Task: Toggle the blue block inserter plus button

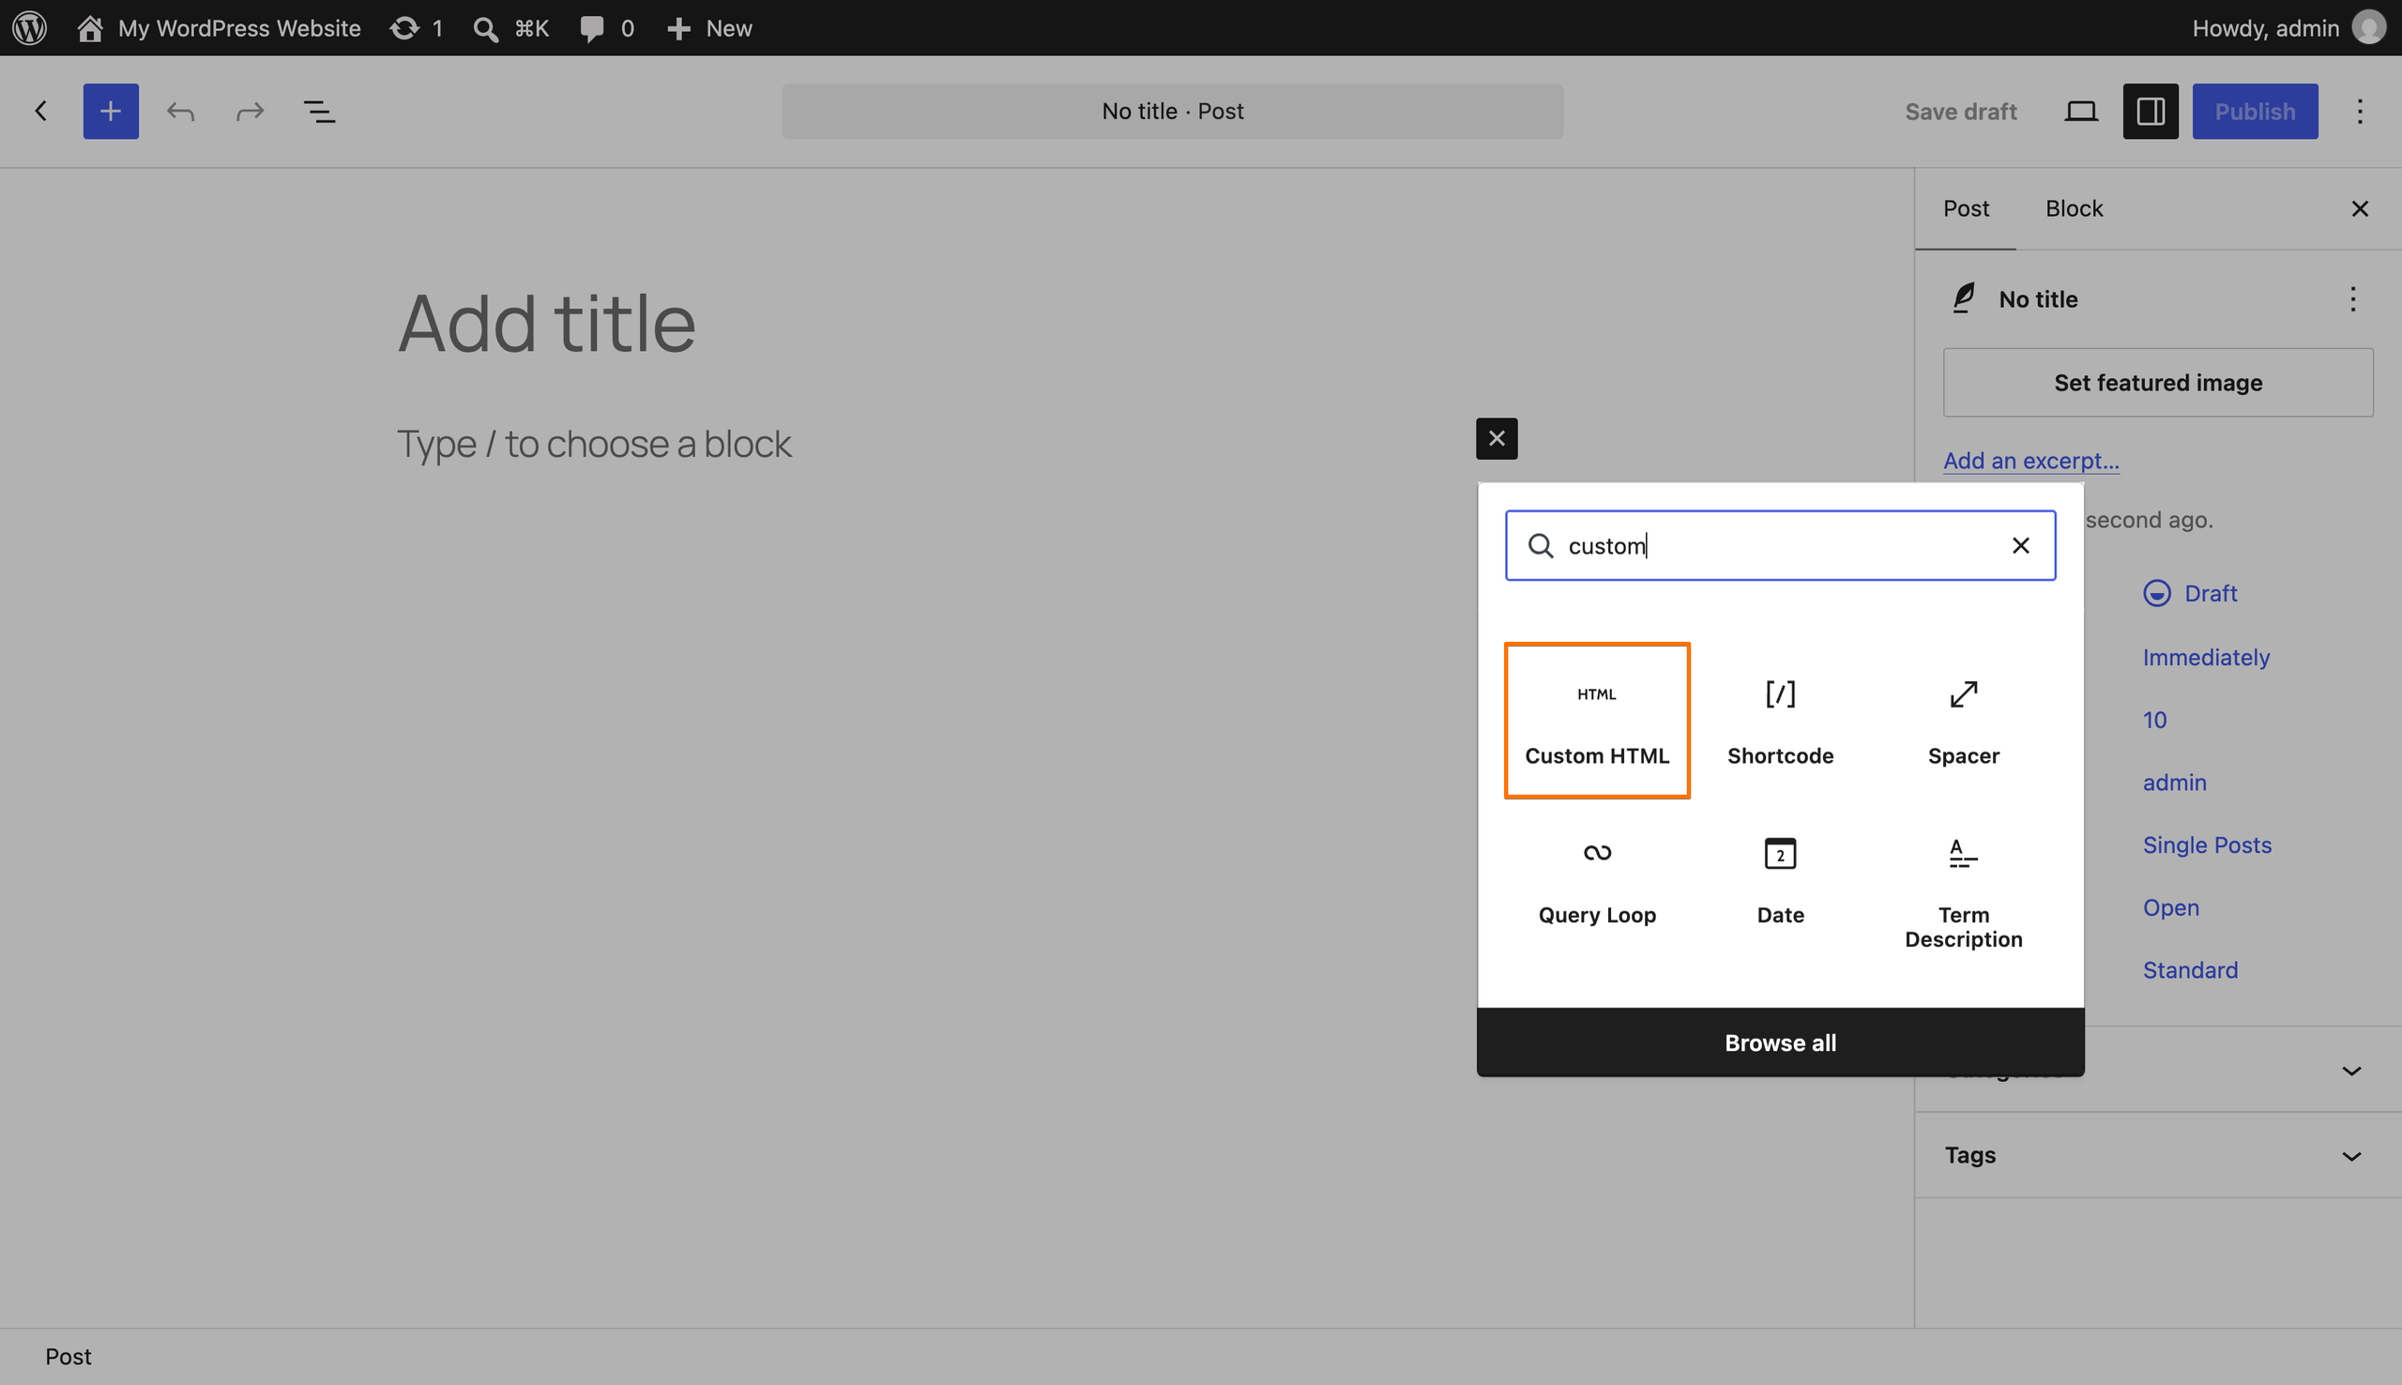Action: tap(111, 112)
